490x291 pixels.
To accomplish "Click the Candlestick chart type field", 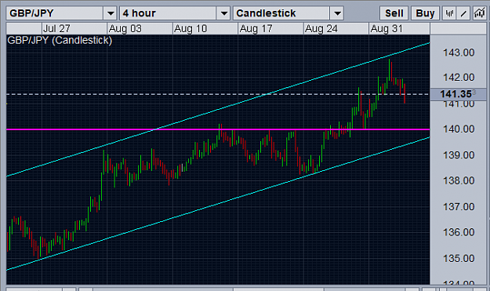I will pyautogui.click(x=281, y=13).
